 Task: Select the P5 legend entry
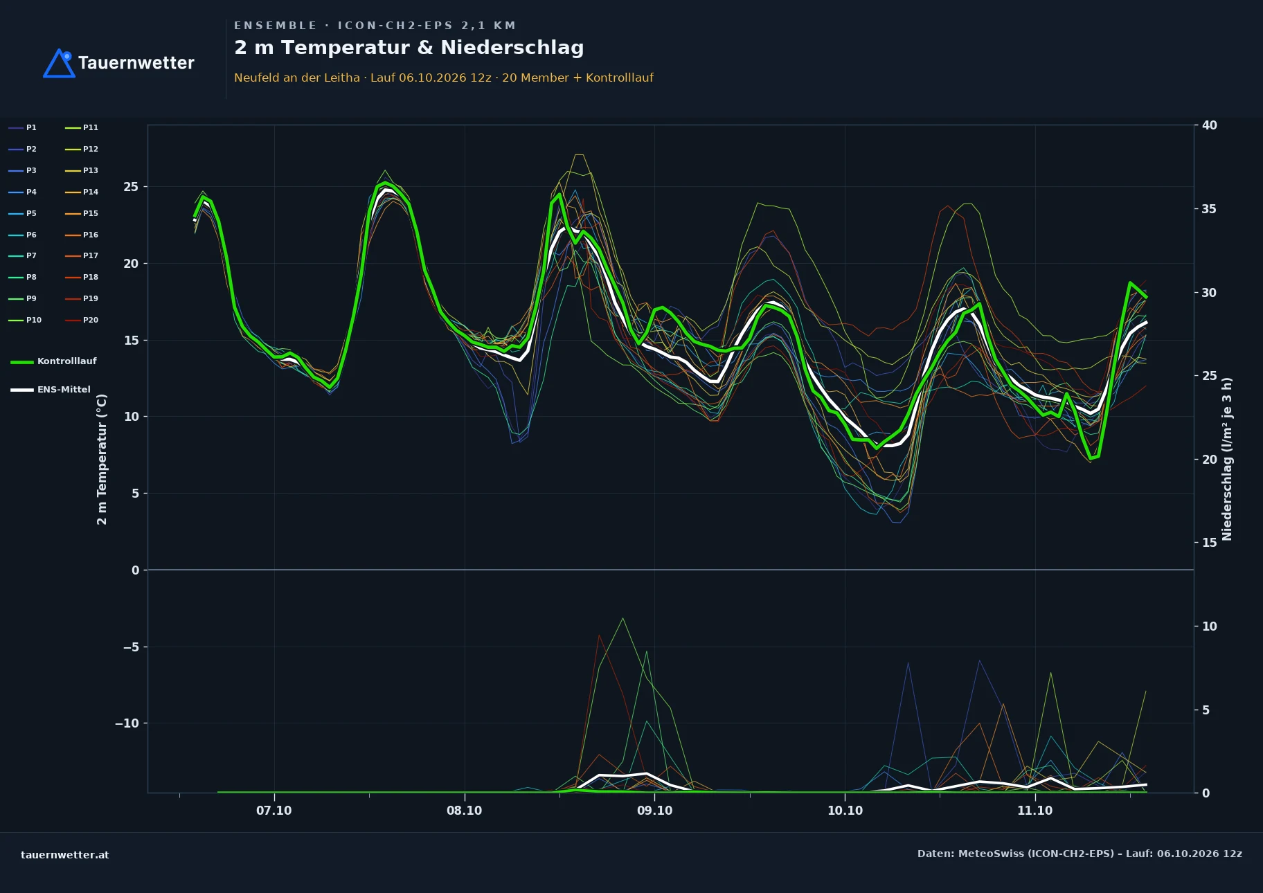tap(22, 213)
